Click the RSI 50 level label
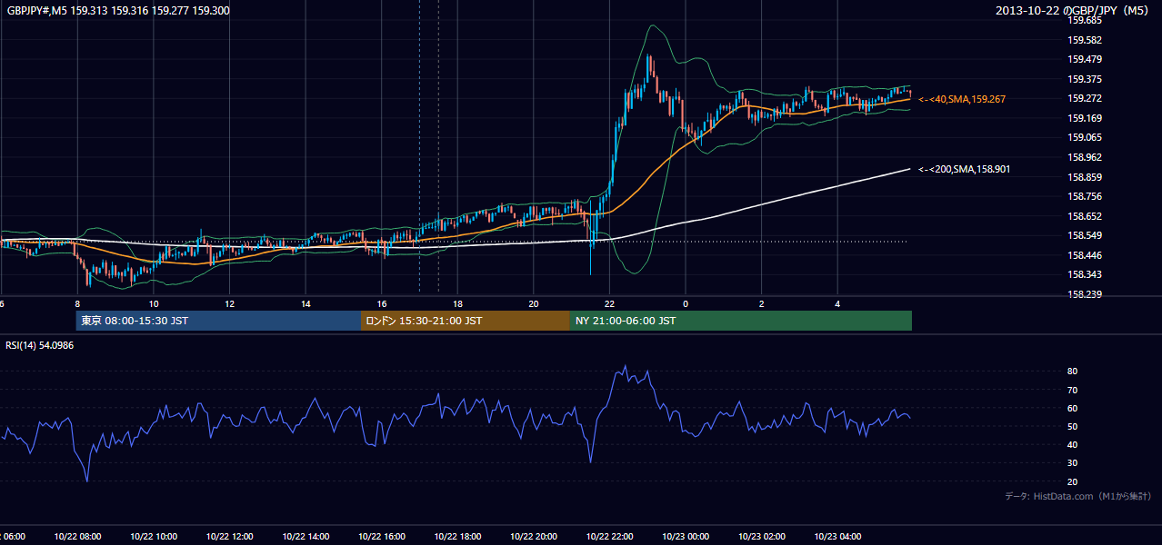Viewport: 1162px width, 545px height. tap(1073, 426)
